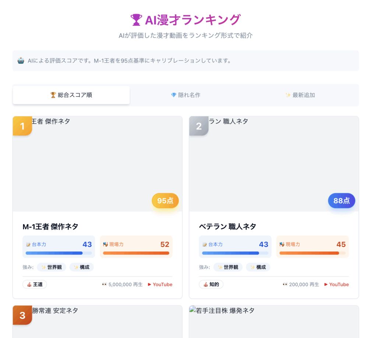This screenshot has height=338, width=377.
Task: Click the 現場力 52 progress bar
Action: coord(136,253)
